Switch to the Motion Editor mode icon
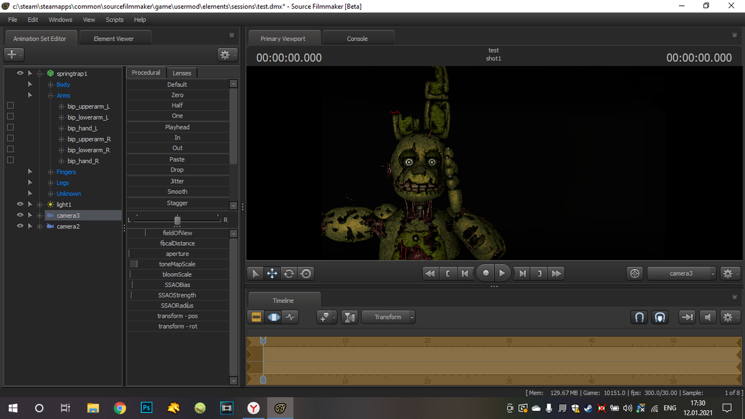Image resolution: width=745 pixels, height=419 pixels. 273,317
